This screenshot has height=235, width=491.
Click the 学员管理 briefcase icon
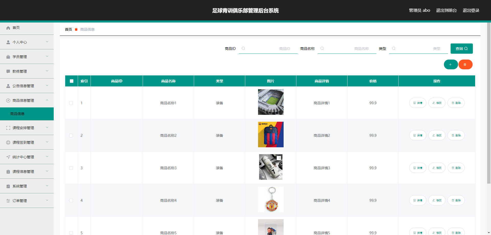(8, 57)
